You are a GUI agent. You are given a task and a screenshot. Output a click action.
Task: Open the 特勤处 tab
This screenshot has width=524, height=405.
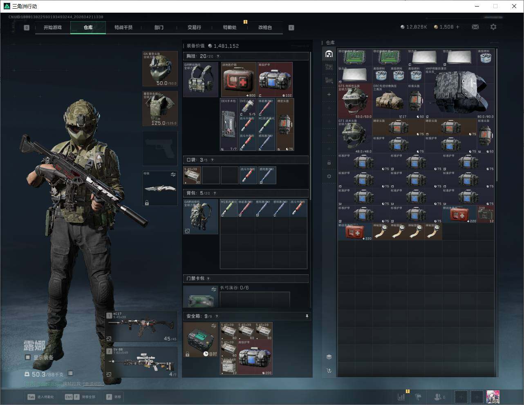tap(230, 27)
